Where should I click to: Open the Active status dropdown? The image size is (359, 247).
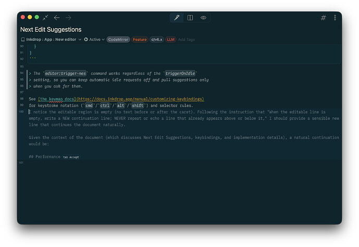click(x=94, y=40)
